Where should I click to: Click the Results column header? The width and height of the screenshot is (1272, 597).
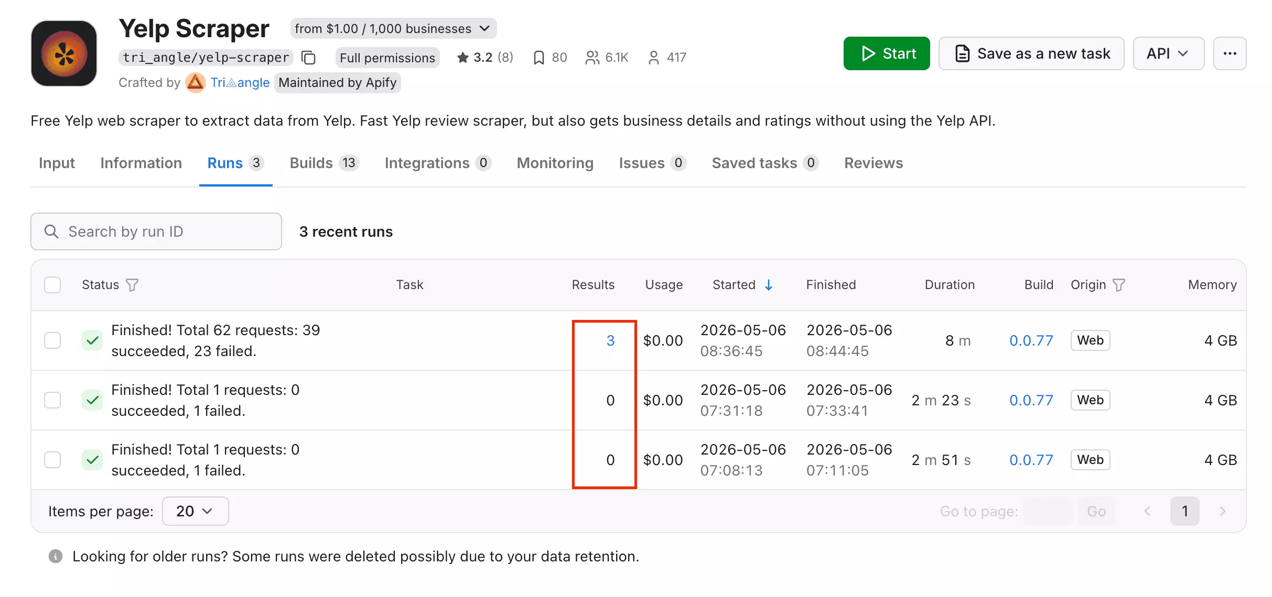click(x=593, y=285)
